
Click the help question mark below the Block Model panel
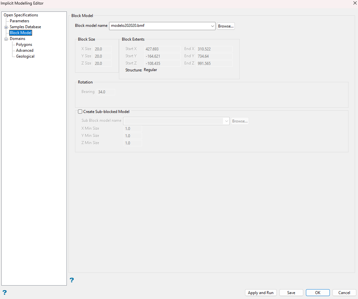72,280
